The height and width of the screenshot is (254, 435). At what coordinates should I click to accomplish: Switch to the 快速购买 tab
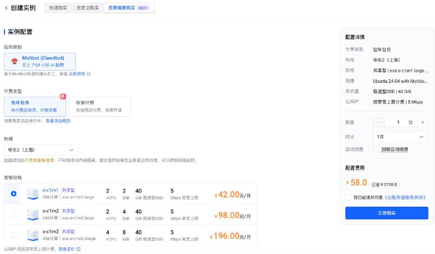(x=58, y=8)
